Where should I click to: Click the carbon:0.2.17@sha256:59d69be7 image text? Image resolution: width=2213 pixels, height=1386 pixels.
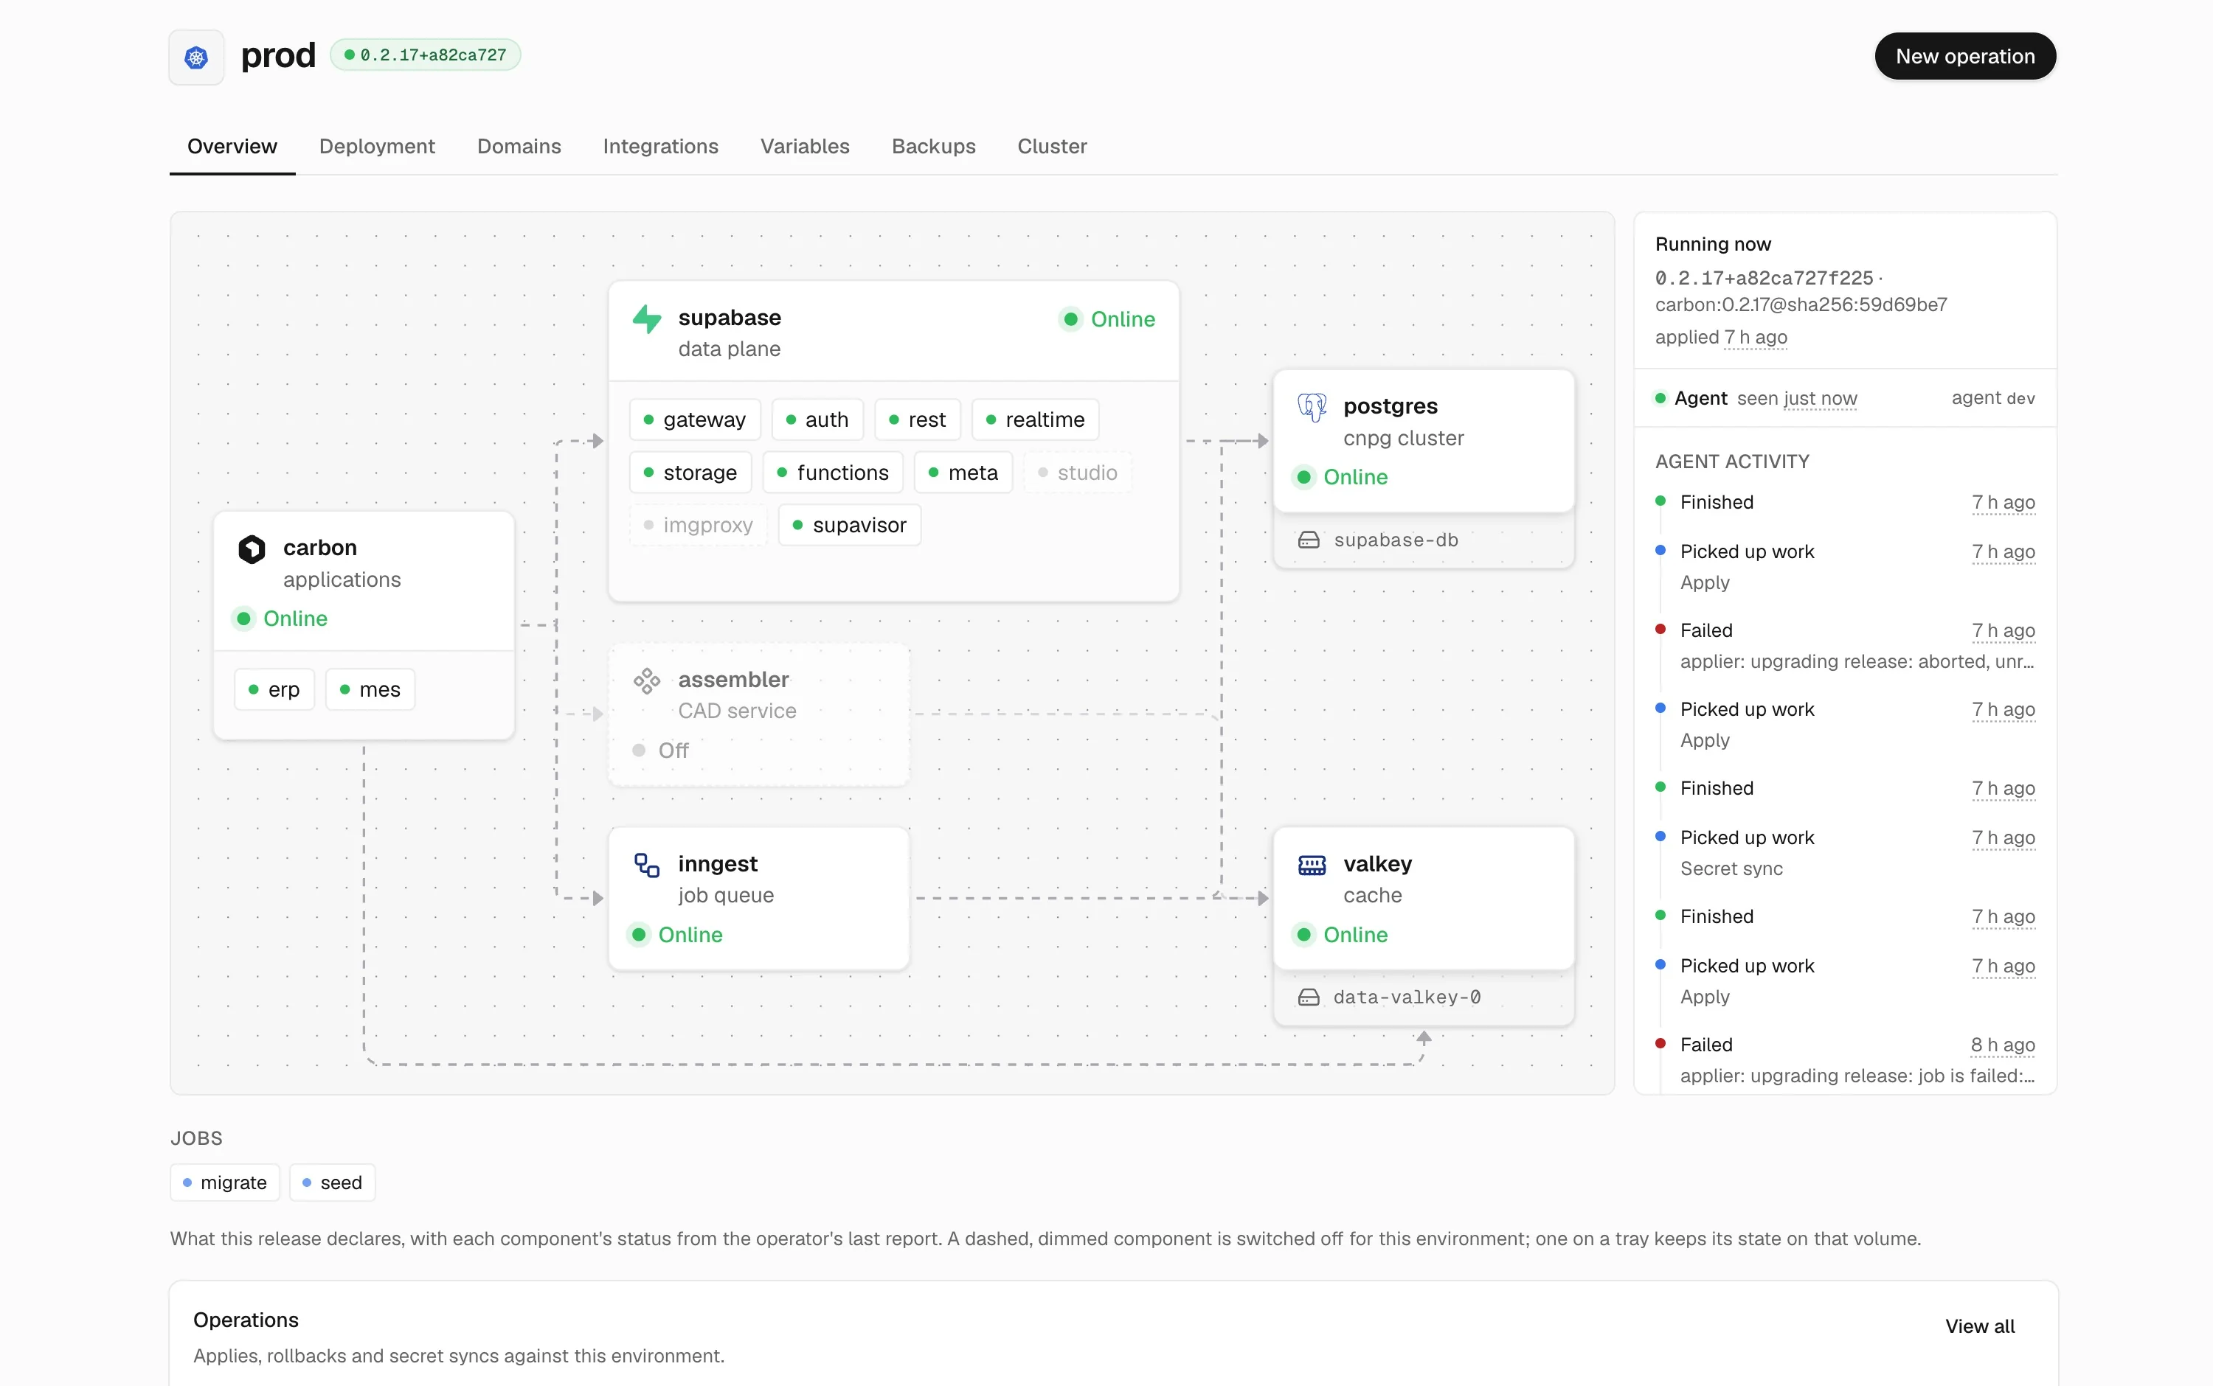[1801, 305]
